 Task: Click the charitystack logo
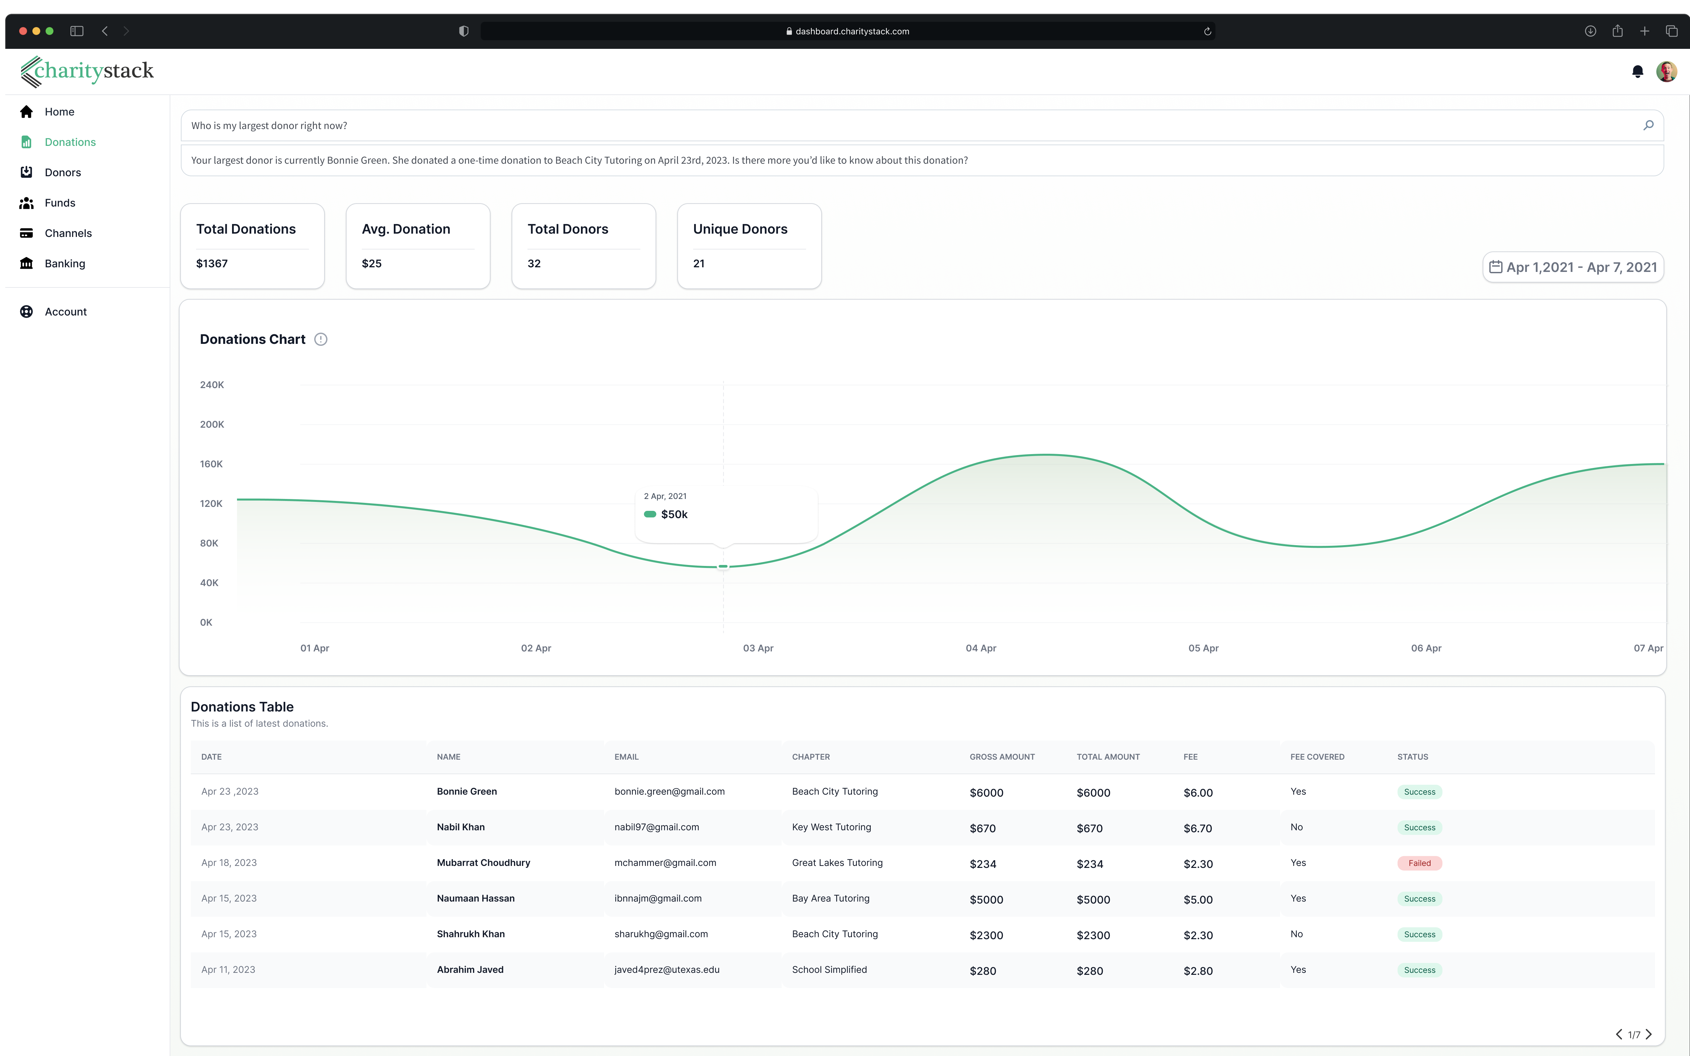tap(86, 71)
